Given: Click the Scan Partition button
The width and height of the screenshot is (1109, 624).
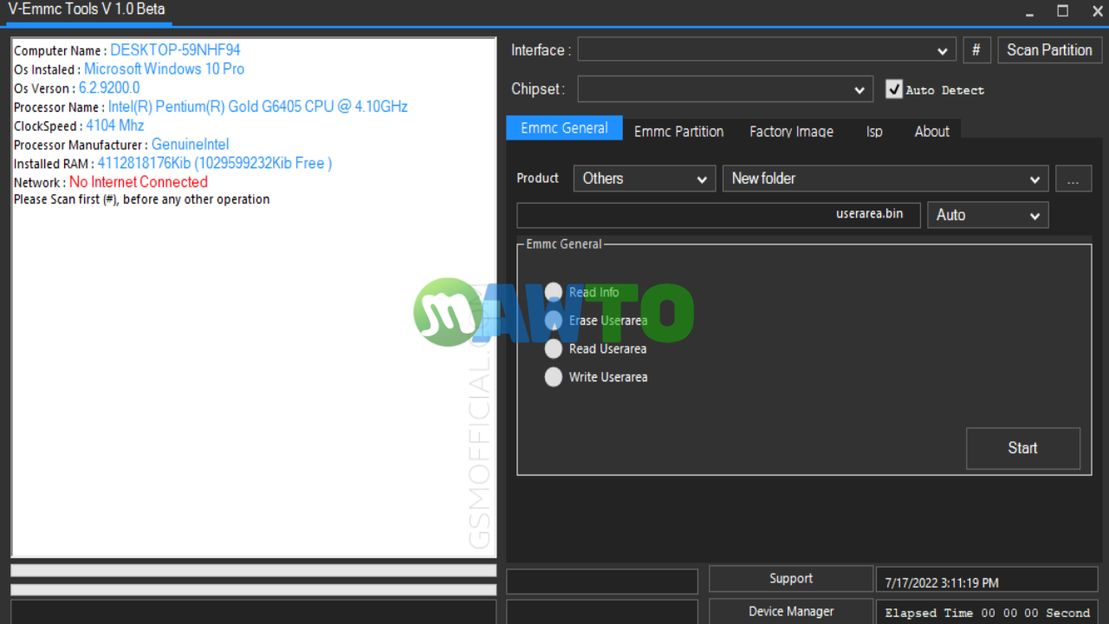Looking at the screenshot, I should pyautogui.click(x=1049, y=50).
